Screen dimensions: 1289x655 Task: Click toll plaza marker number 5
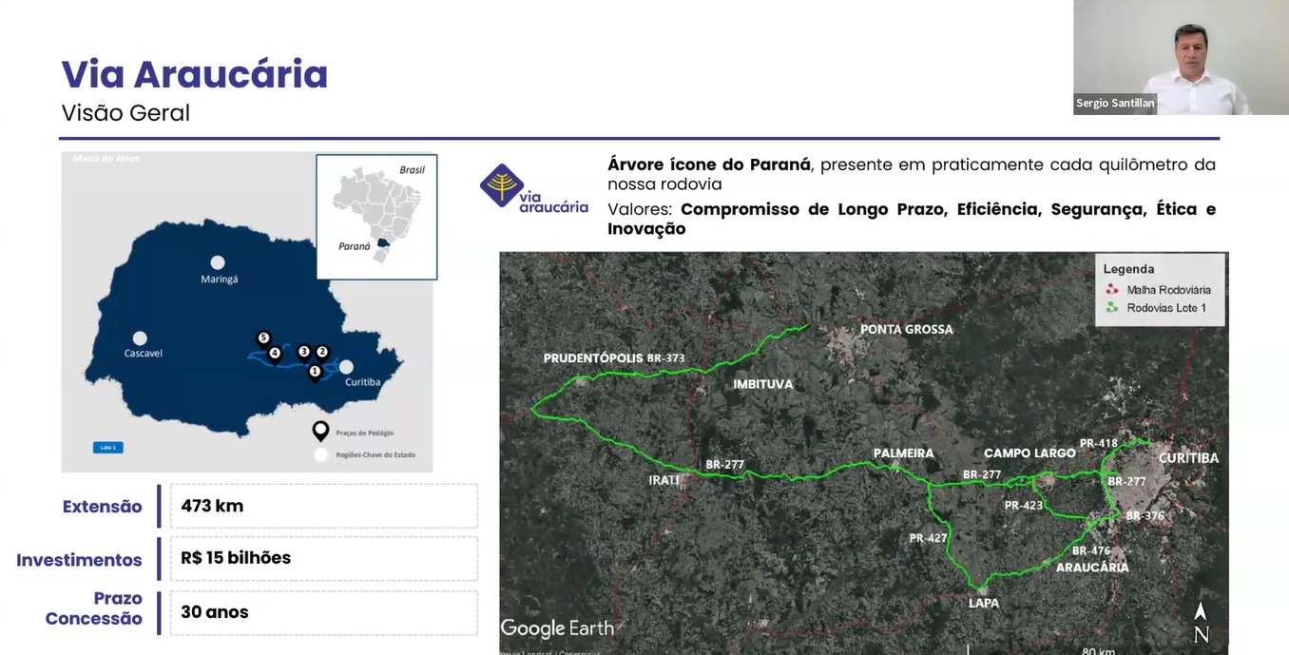(263, 338)
